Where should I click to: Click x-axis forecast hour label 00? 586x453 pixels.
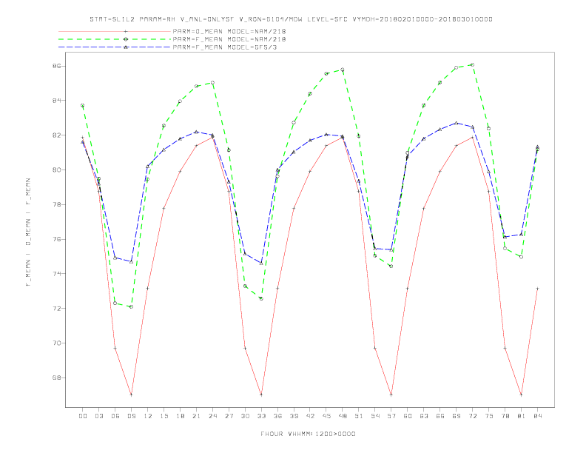coord(83,416)
